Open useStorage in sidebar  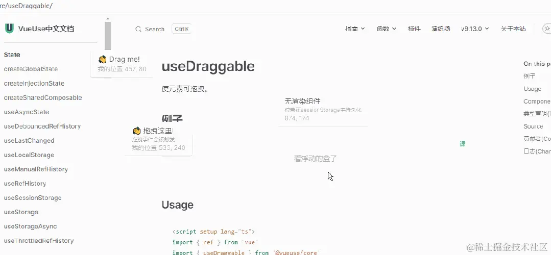point(21,212)
